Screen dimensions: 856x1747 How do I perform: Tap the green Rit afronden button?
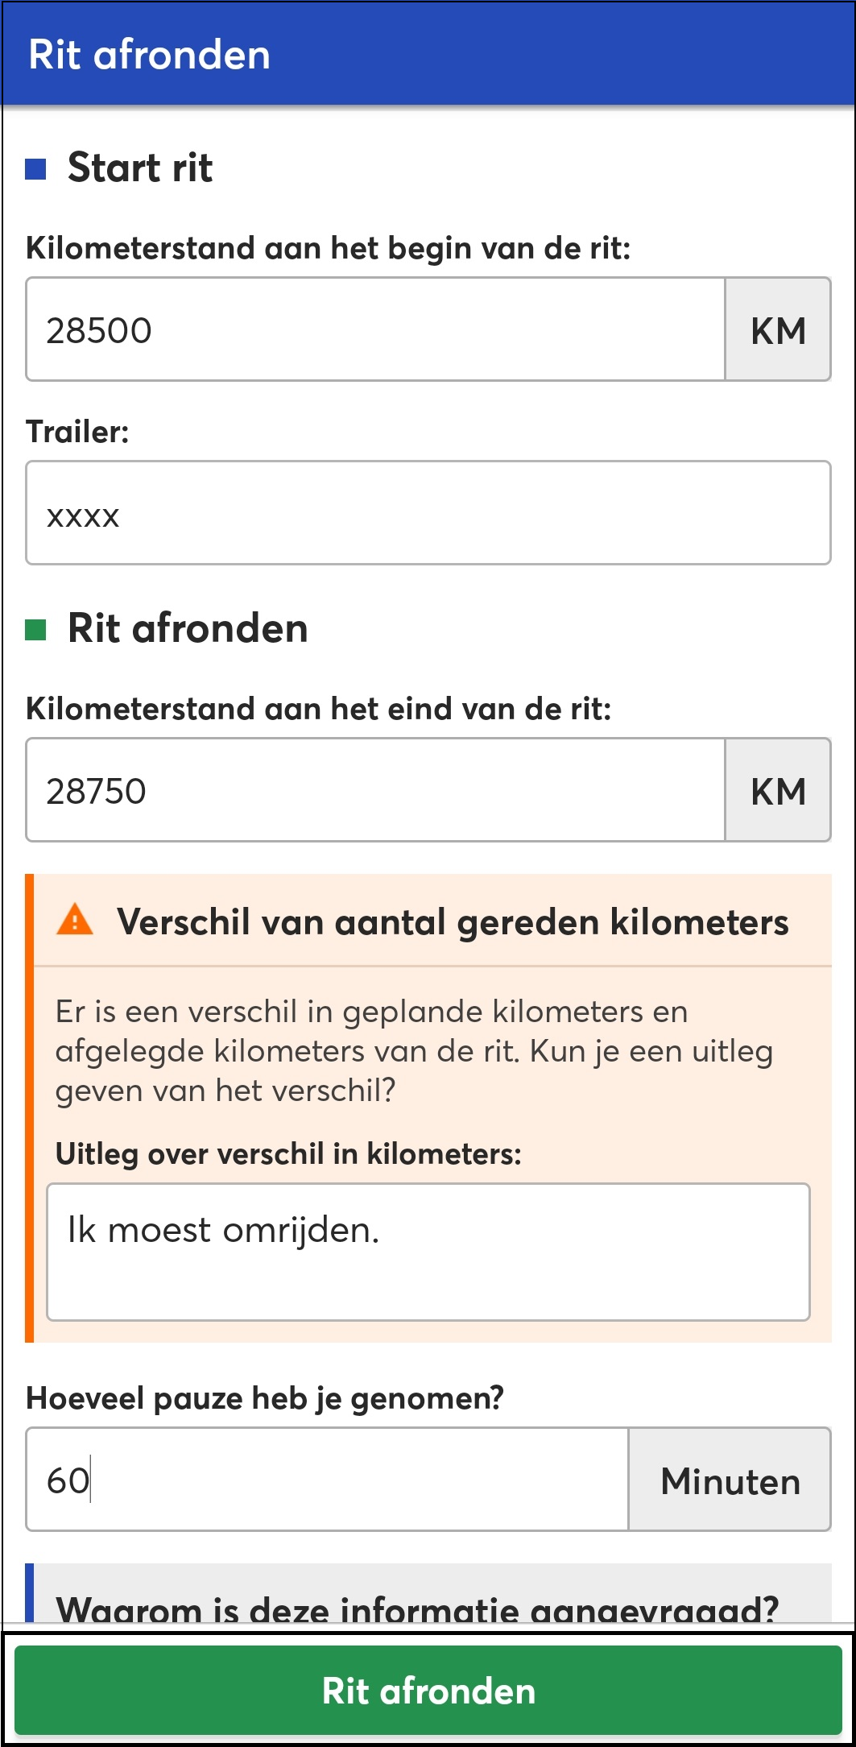coord(428,1691)
